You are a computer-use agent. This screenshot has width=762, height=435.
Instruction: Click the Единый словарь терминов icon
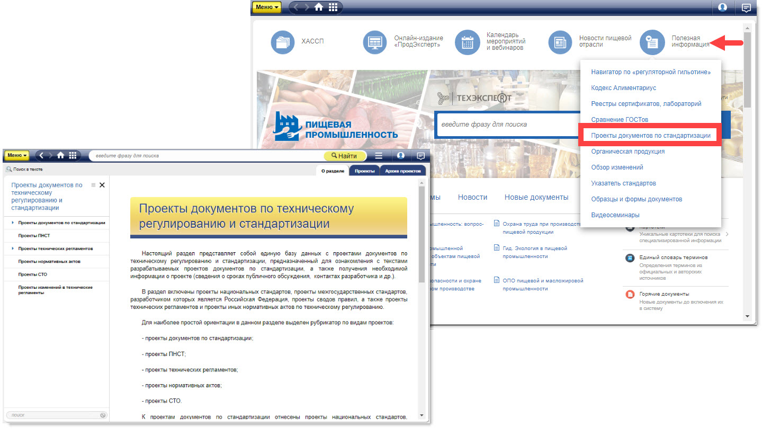click(630, 258)
